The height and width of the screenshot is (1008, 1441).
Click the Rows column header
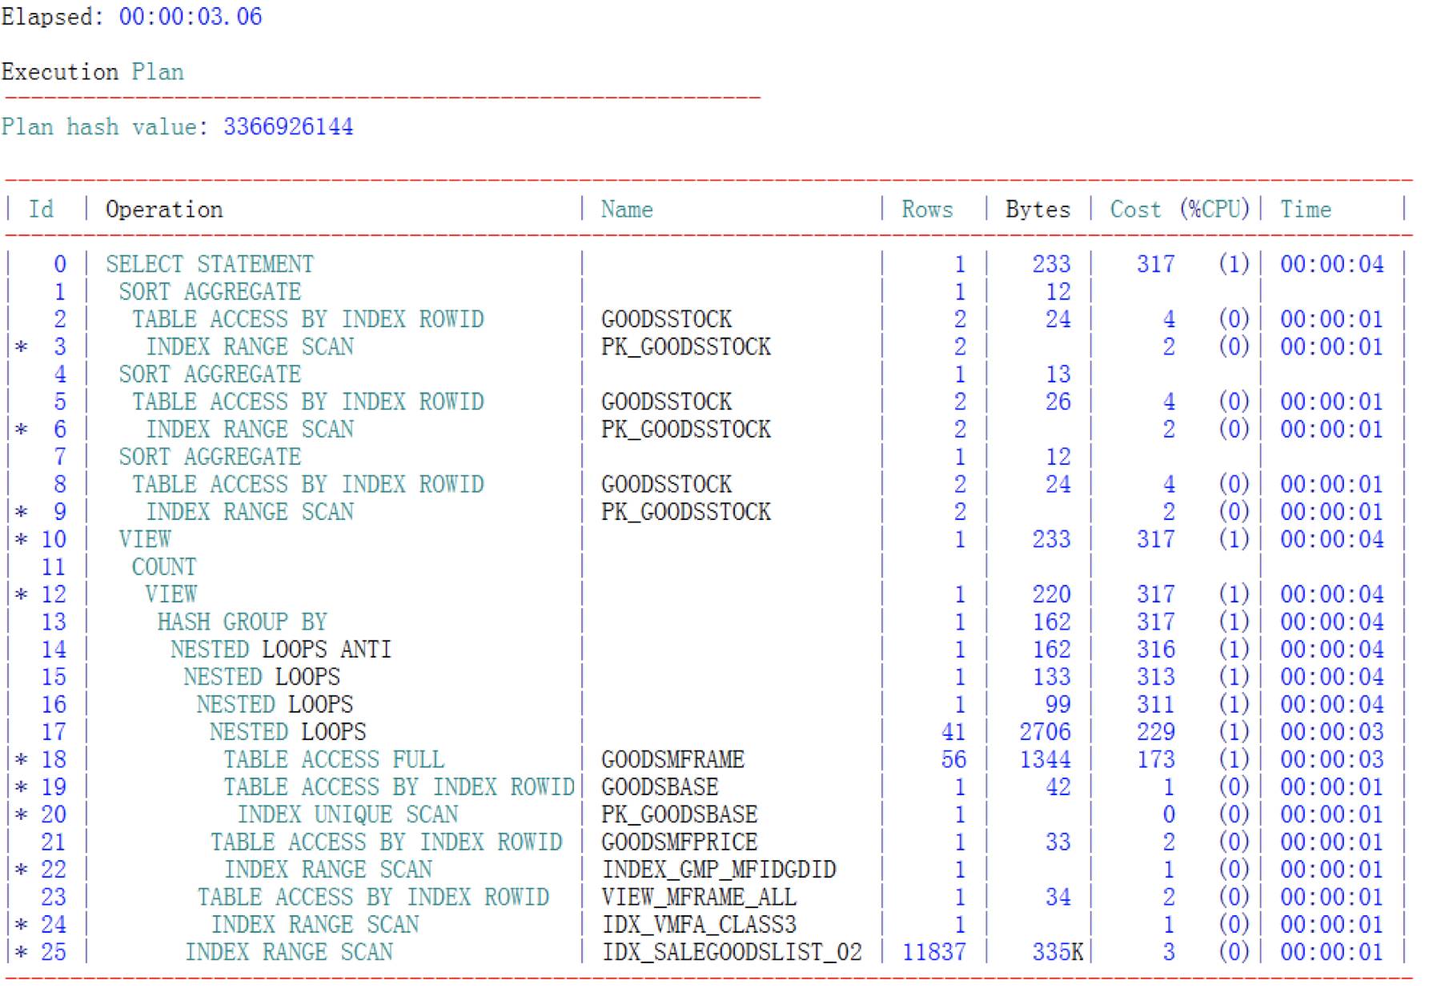point(927,210)
